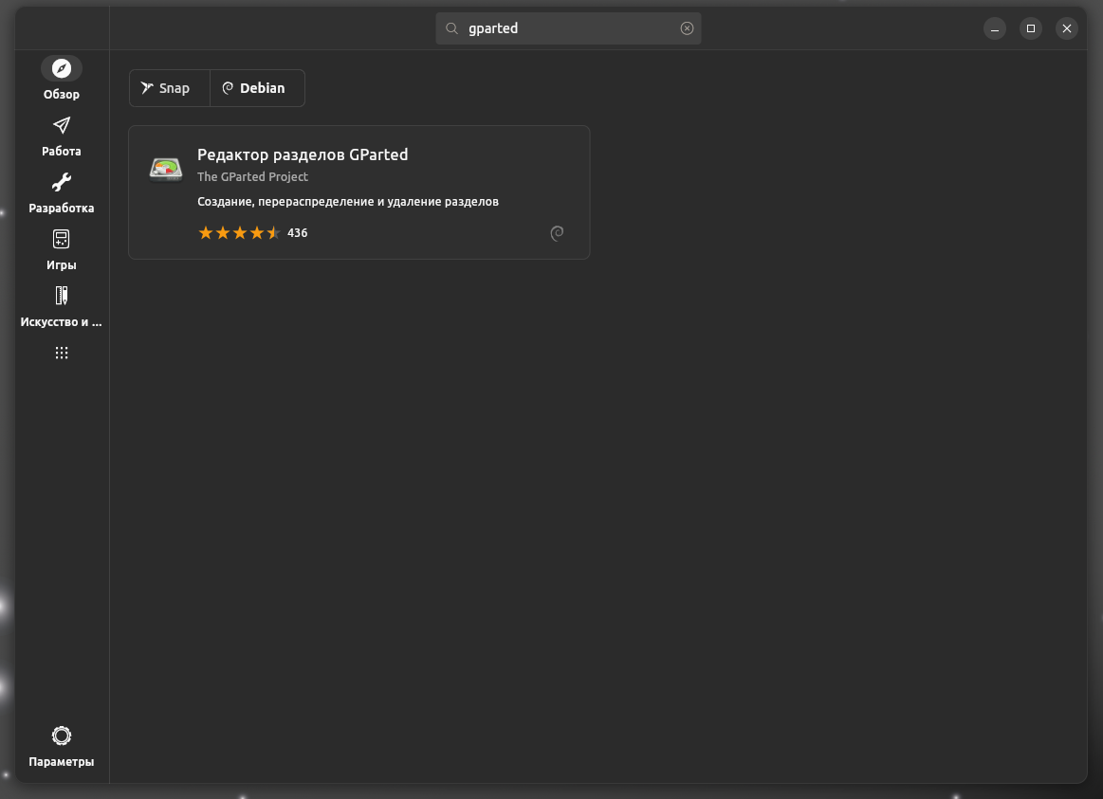The width and height of the screenshot is (1103, 799).
Task: Click the Работа sidebar label
Action: click(62, 151)
